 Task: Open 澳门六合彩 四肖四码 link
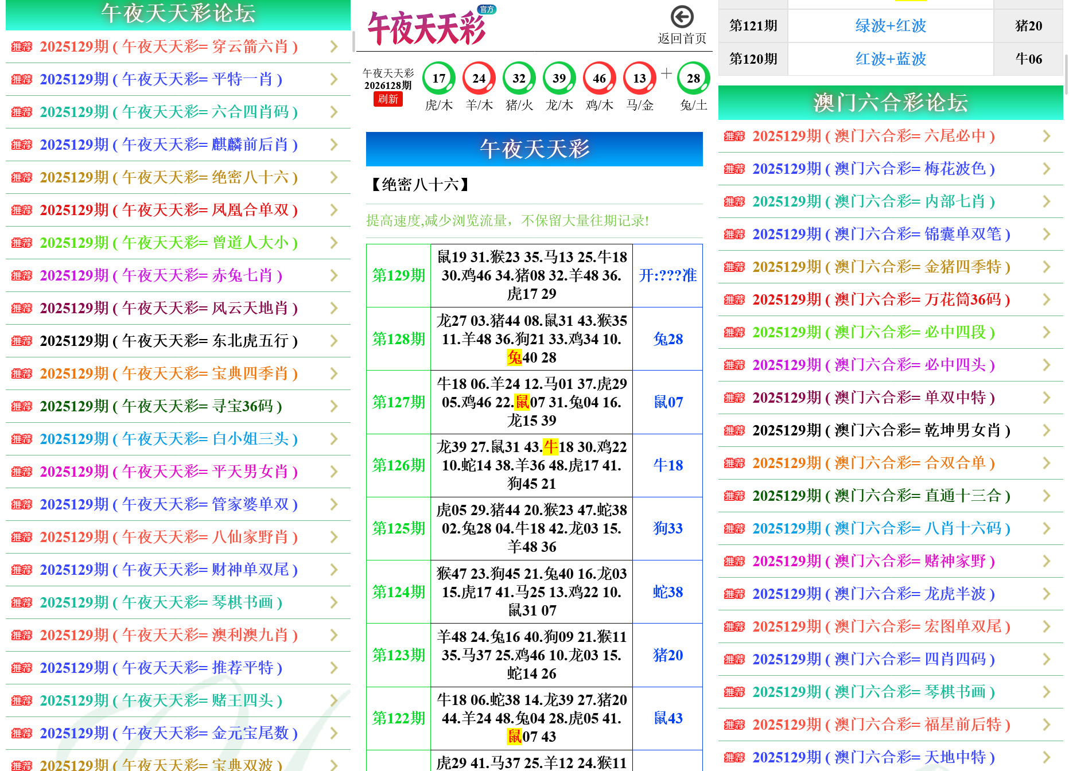(874, 659)
